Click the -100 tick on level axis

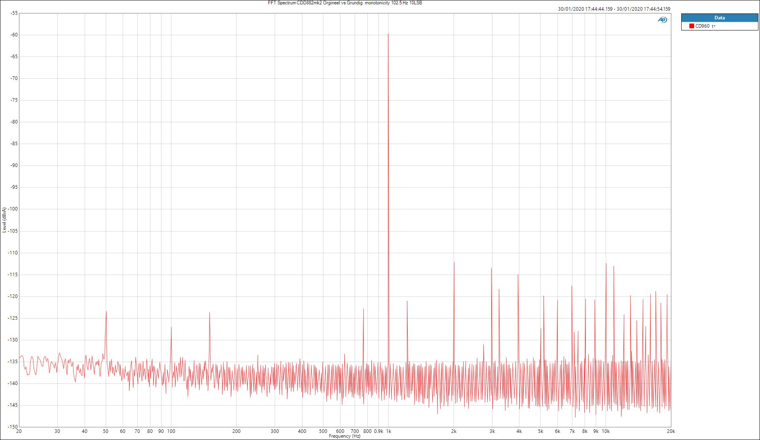pyautogui.click(x=13, y=209)
